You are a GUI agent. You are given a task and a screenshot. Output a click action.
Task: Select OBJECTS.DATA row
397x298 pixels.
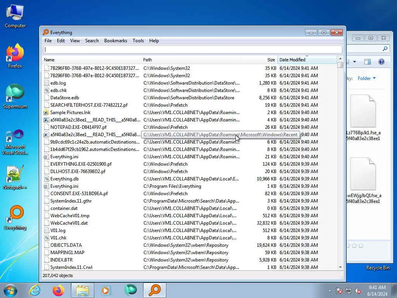coord(190,245)
